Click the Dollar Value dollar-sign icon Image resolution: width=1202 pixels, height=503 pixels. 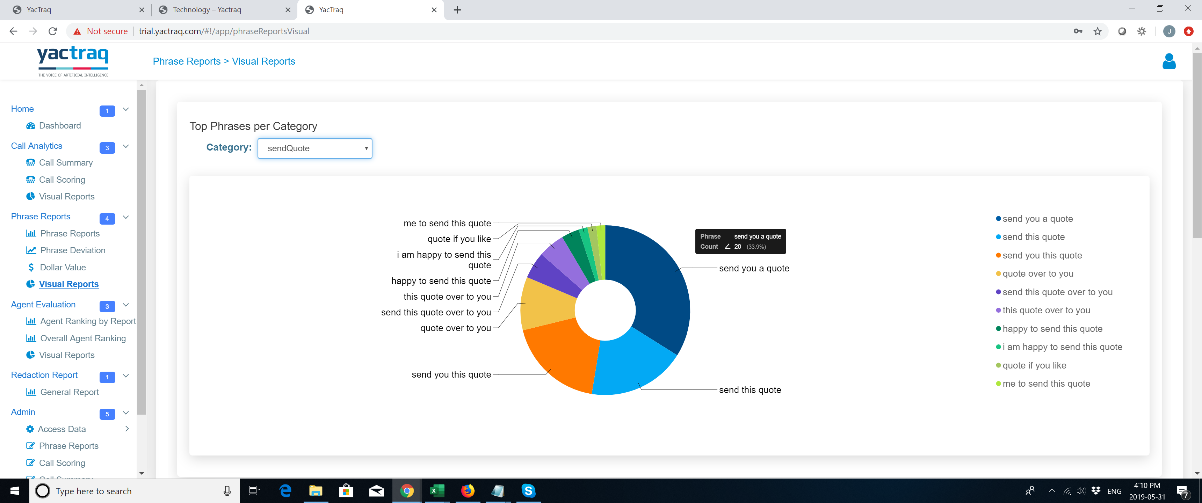click(31, 267)
